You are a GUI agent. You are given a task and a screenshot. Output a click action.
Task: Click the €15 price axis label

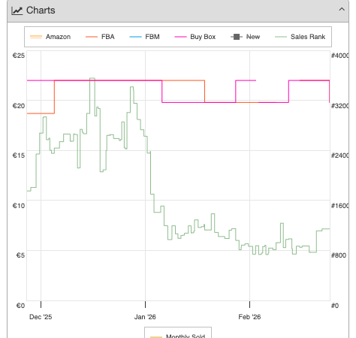pos(19,155)
